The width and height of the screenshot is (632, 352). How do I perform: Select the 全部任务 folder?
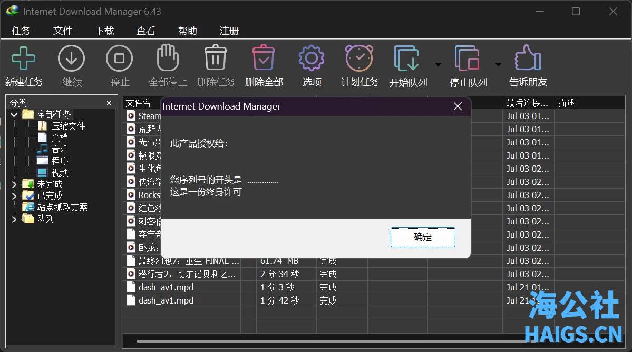coord(46,115)
